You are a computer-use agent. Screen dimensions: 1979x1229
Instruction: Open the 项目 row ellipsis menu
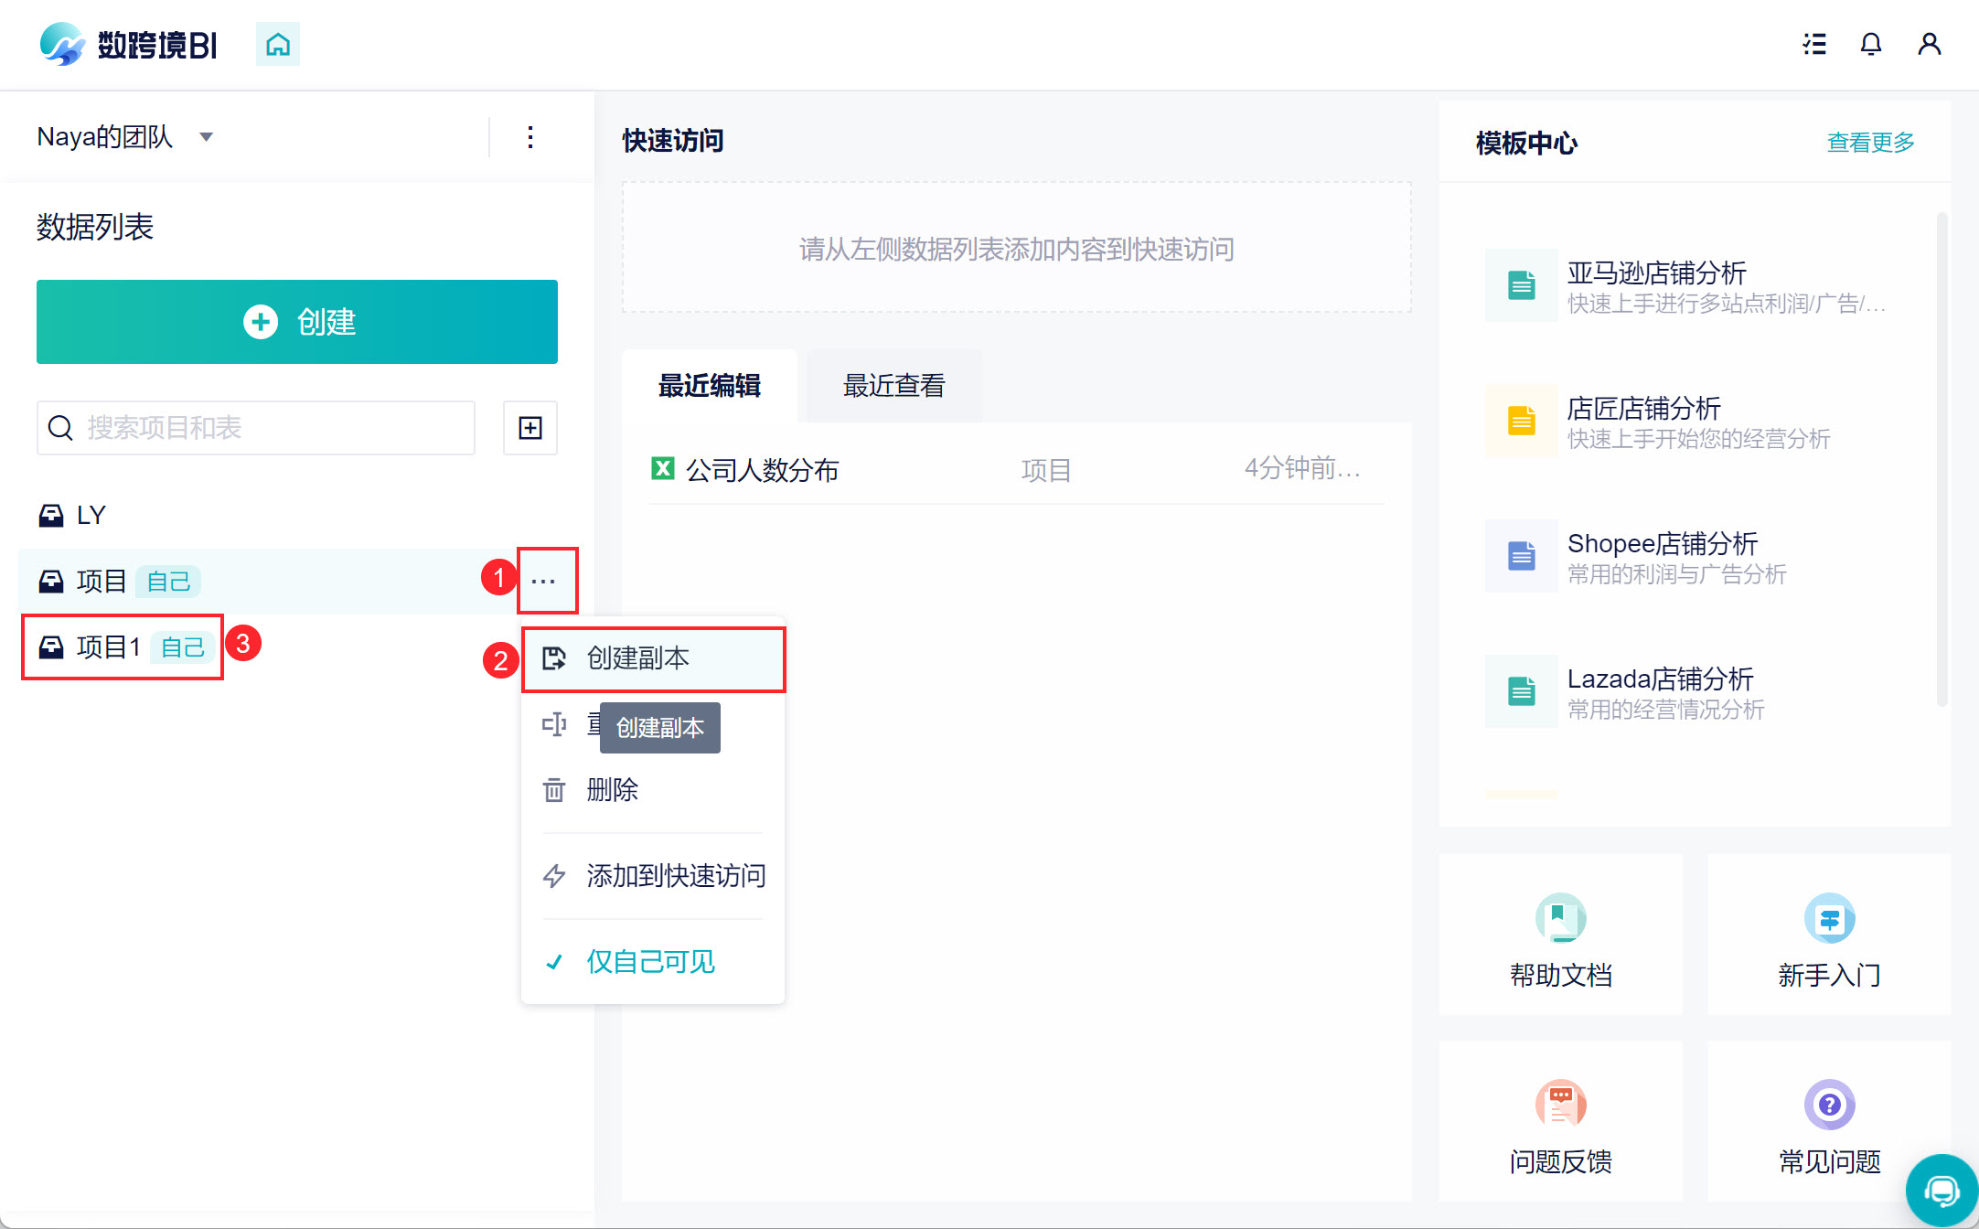click(544, 581)
